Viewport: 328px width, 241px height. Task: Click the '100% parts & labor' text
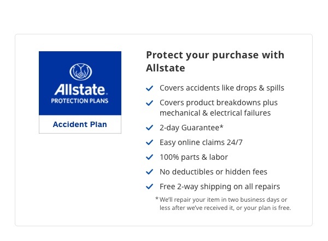pyautogui.click(x=194, y=158)
